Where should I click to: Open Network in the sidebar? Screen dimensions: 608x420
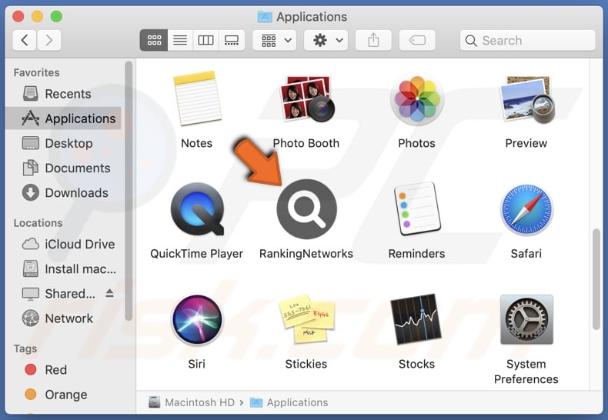pos(64,318)
